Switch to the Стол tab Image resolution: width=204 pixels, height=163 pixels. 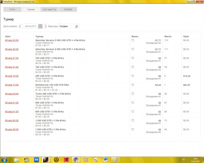pyautogui.click(x=12, y=9)
